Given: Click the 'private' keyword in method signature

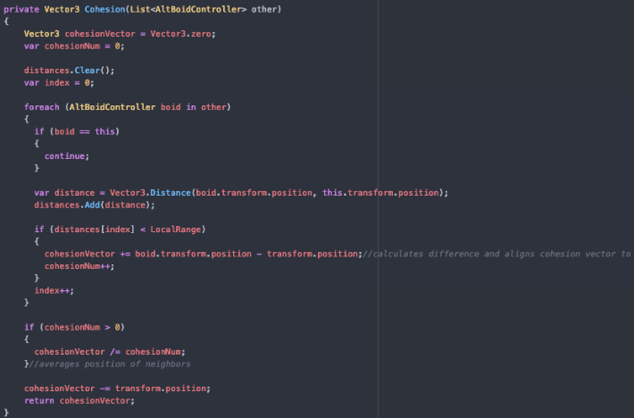Looking at the screenshot, I should click(x=21, y=9).
